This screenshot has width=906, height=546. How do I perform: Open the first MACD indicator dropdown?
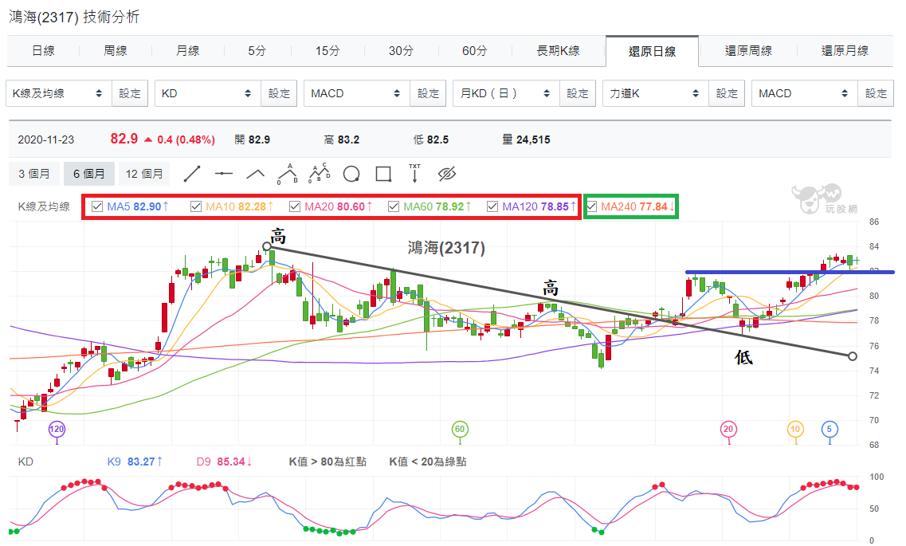(x=356, y=93)
